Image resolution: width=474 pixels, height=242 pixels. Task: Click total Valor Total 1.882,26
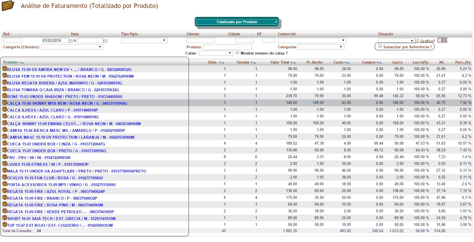click(290, 231)
